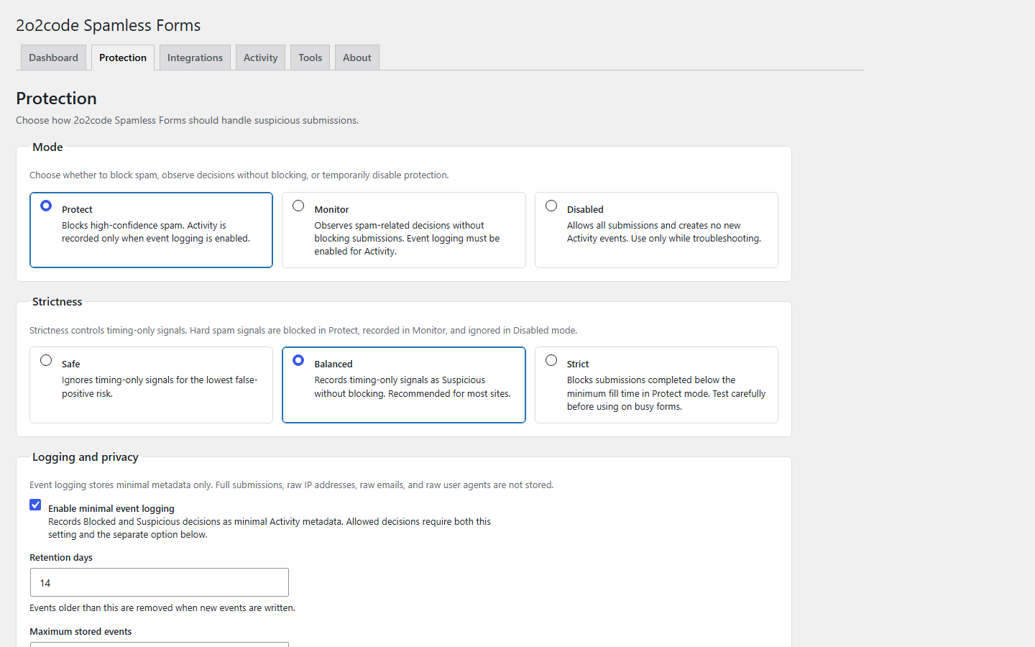The height and width of the screenshot is (647, 1035).
Task: Choose the Strict strictness radio button
Action: pos(551,360)
